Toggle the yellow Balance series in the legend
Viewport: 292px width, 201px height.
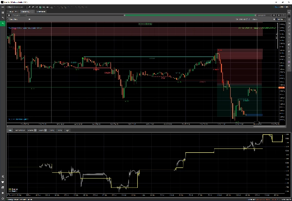point(13,189)
